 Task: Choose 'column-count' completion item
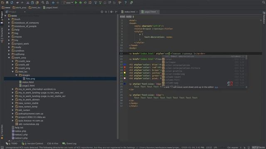point(204,77)
